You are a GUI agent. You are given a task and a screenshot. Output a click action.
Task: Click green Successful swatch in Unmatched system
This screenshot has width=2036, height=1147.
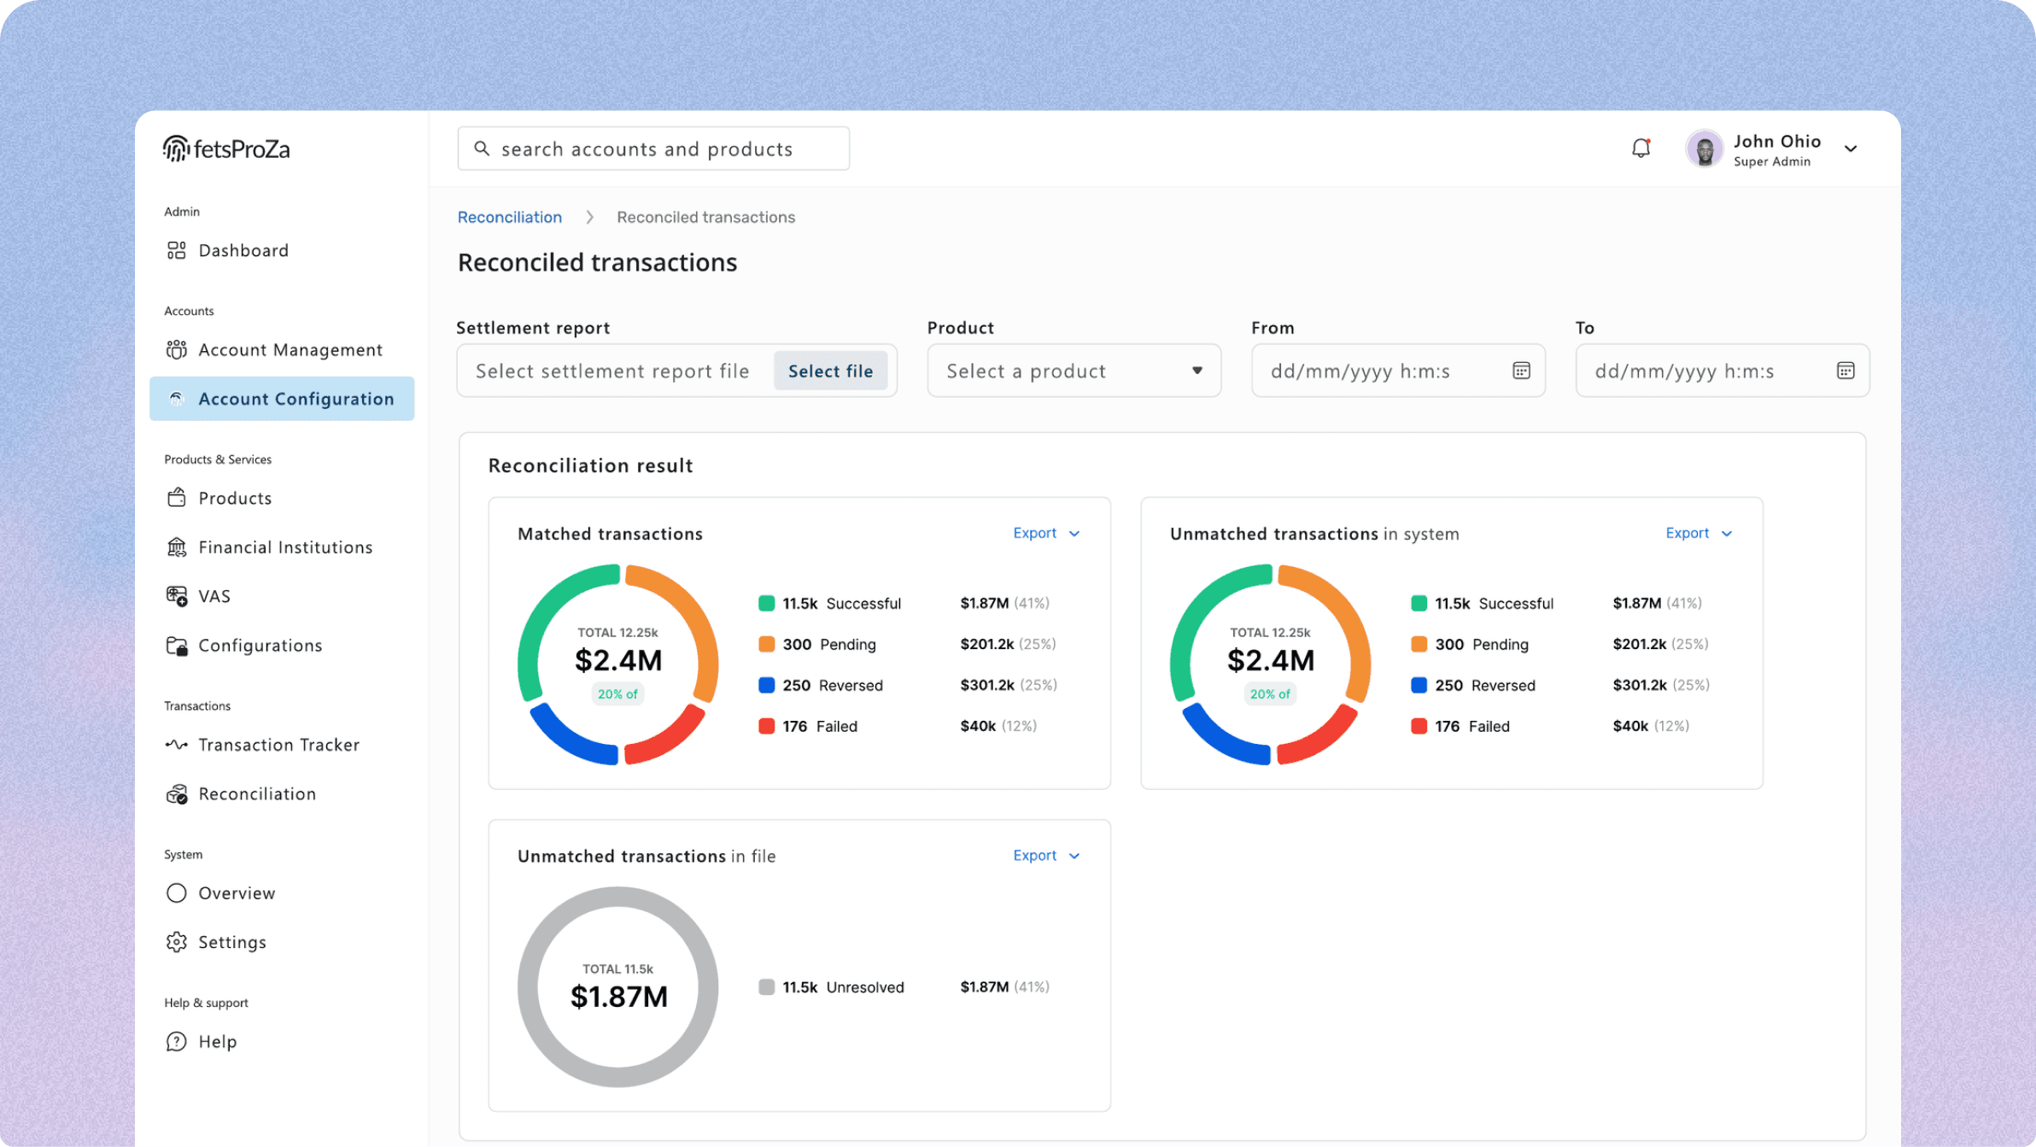tap(1419, 604)
